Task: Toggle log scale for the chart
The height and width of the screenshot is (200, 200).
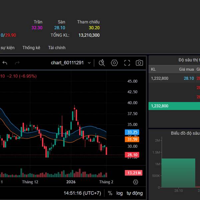Action: pos(120,193)
